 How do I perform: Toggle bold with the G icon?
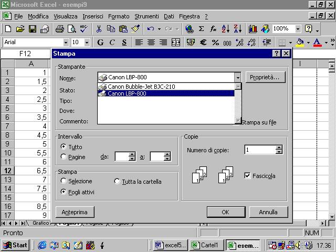[100, 43]
